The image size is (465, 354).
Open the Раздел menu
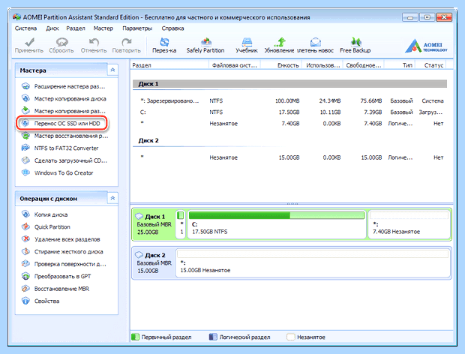point(76,28)
